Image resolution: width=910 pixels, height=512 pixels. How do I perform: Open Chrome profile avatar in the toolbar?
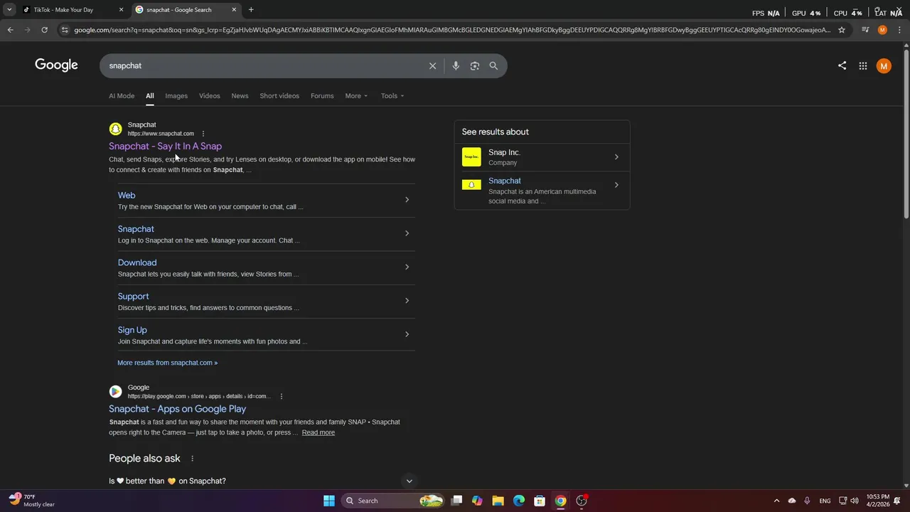coord(882,30)
